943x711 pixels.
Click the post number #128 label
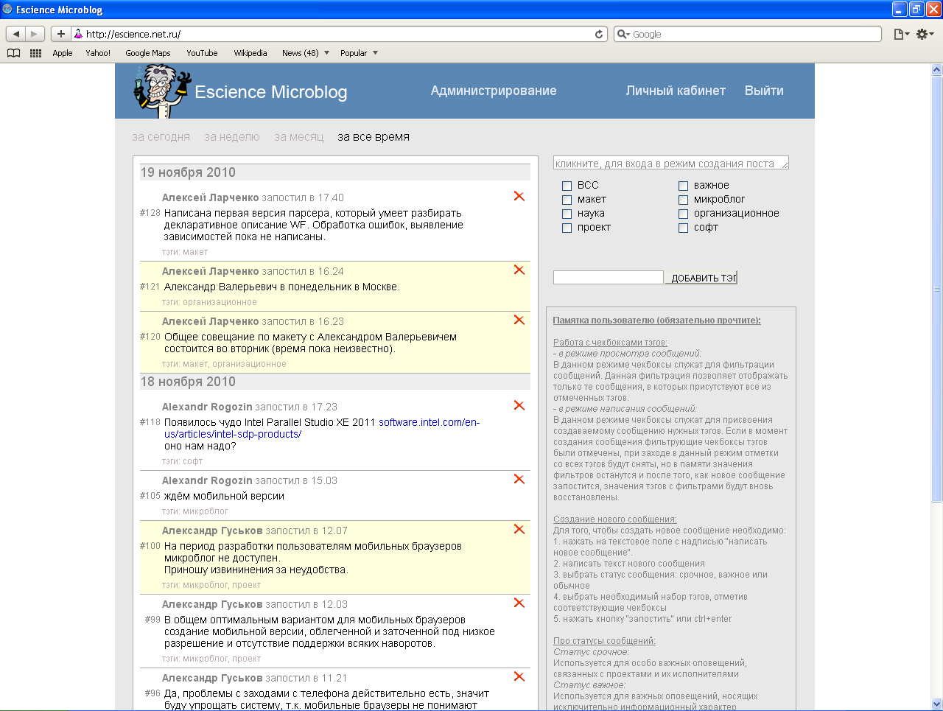(150, 213)
